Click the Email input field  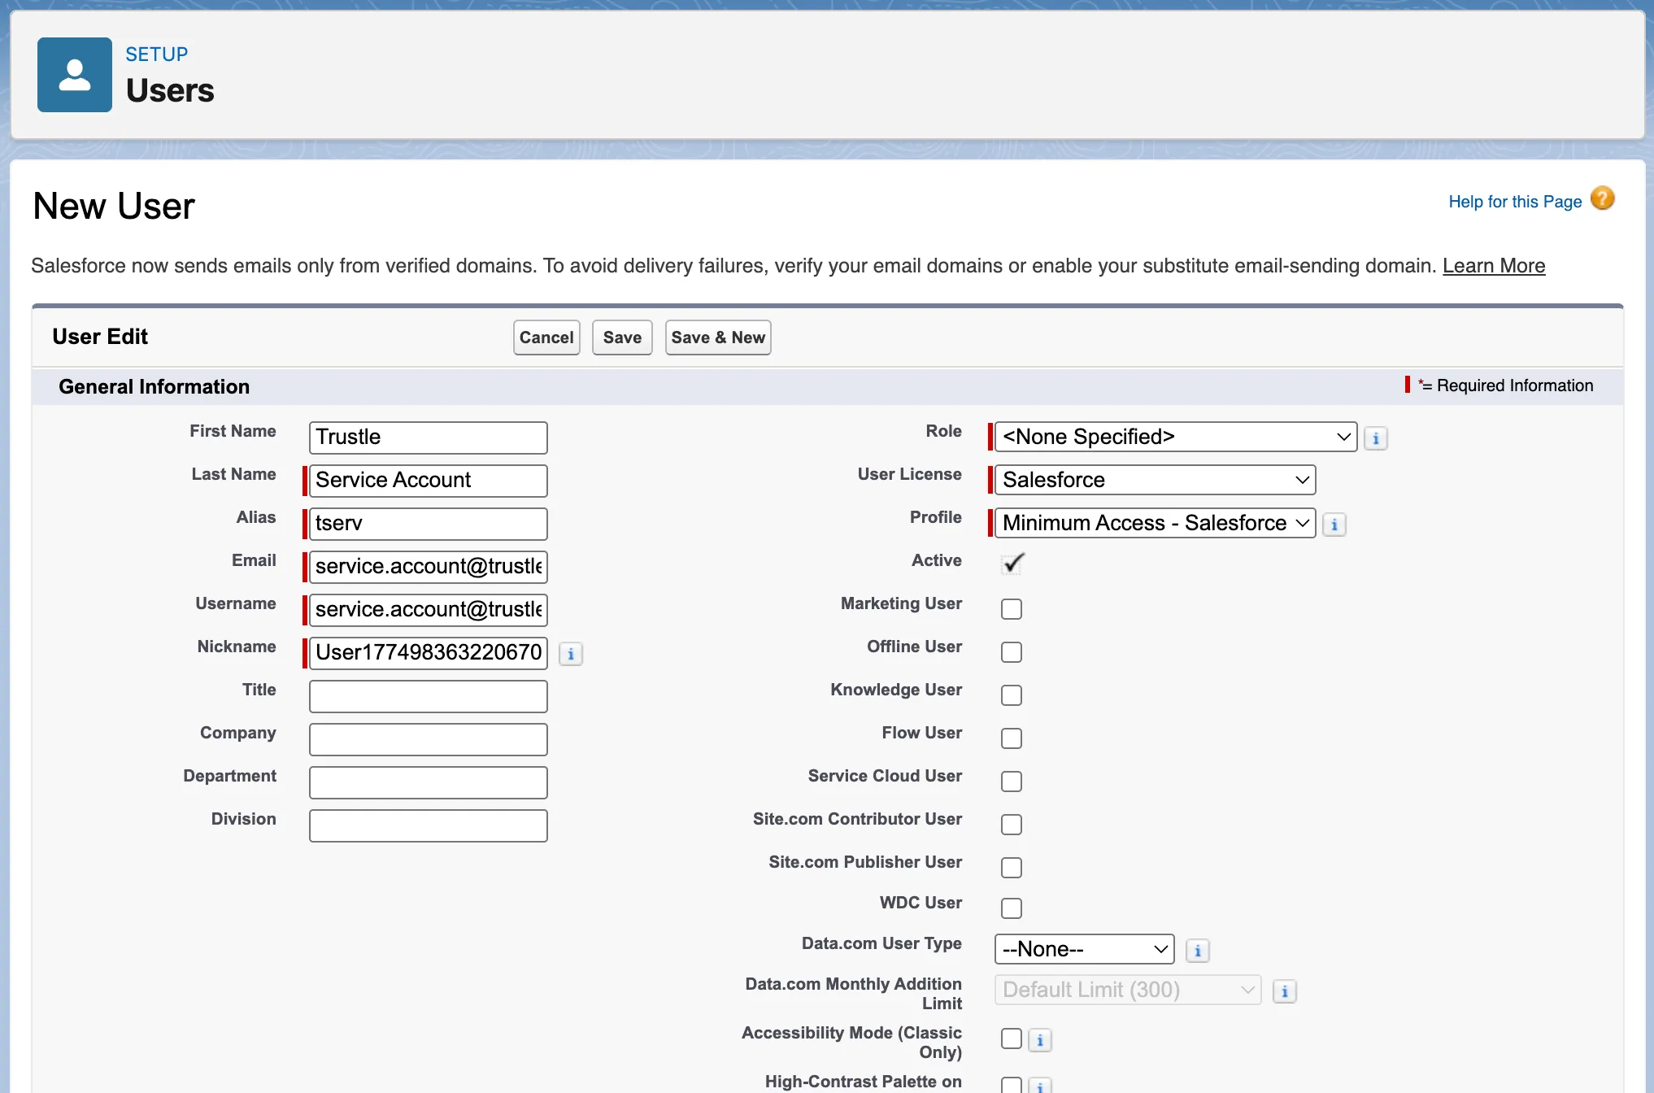[429, 567]
